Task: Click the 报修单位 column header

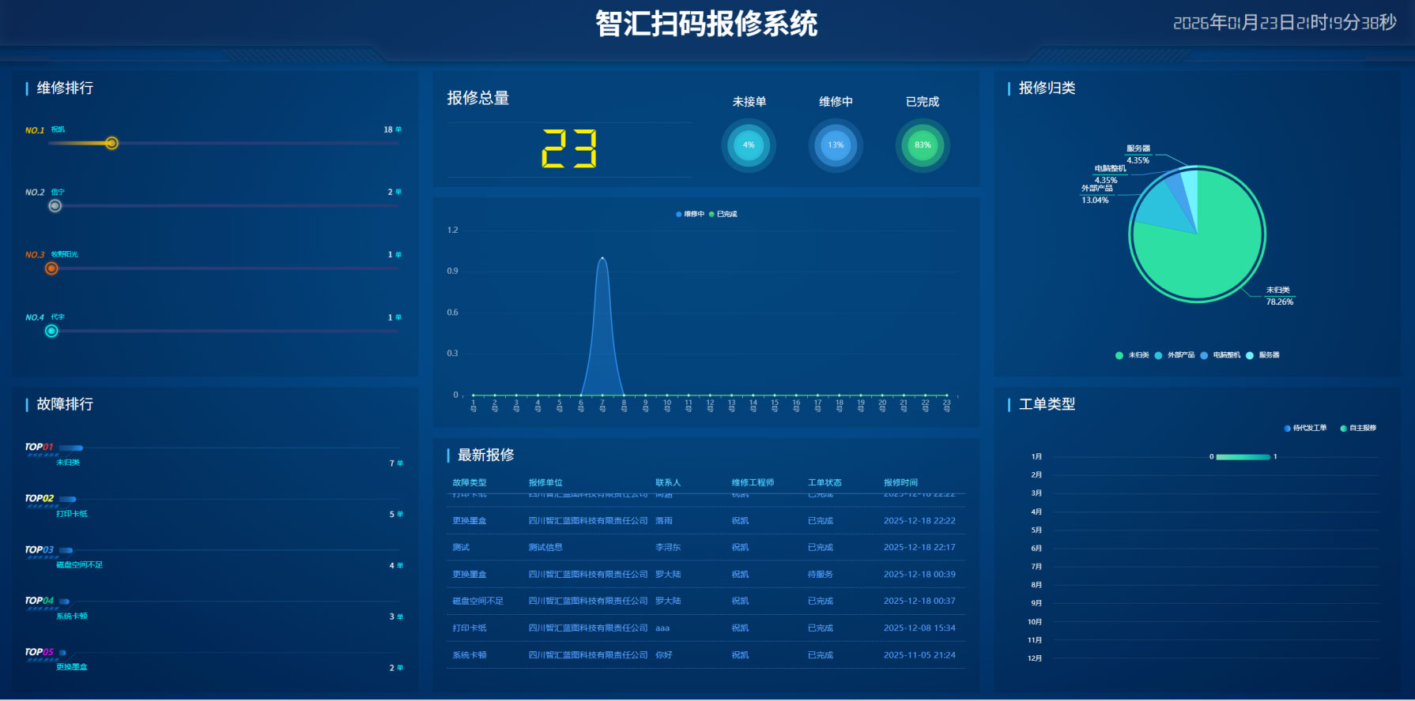Action: [545, 482]
